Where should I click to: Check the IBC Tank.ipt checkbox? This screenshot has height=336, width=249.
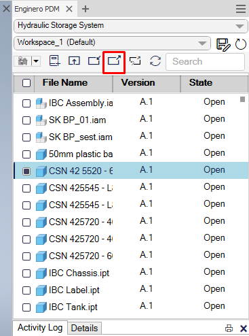[x=26, y=307]
